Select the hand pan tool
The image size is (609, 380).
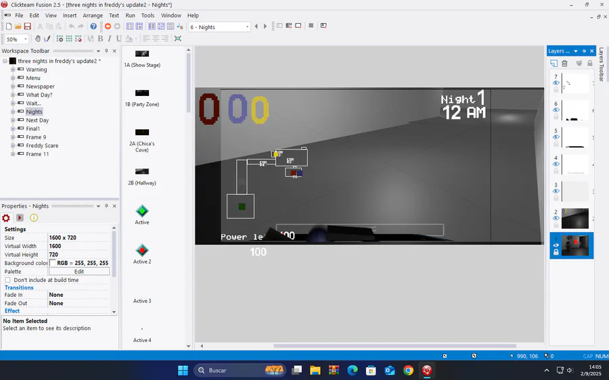[38, 39]
